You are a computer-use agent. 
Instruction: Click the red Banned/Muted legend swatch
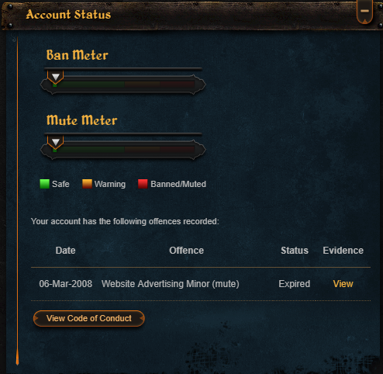[143, 184]
